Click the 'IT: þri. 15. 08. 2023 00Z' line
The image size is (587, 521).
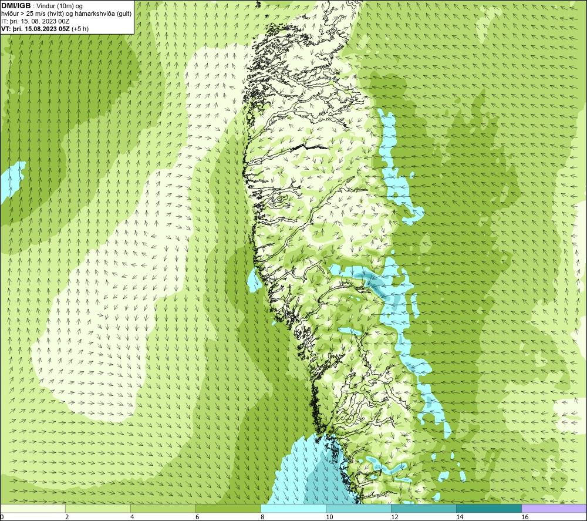tap(35, 21)
